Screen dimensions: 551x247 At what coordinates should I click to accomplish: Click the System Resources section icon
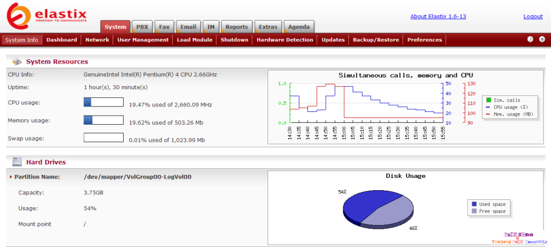17,62
